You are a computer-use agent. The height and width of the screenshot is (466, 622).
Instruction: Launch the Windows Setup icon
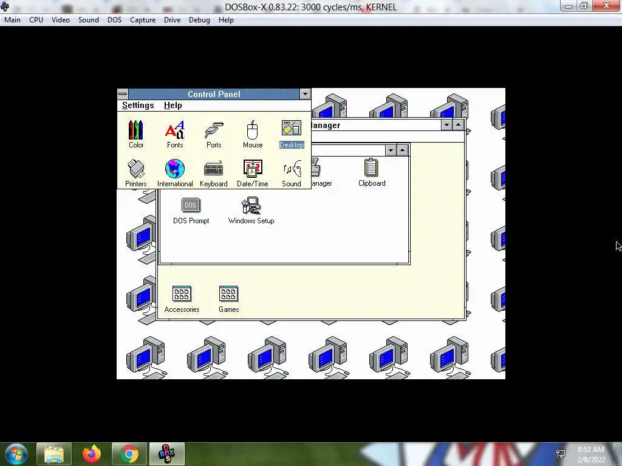pyautogui.click(x=251, y=211)
